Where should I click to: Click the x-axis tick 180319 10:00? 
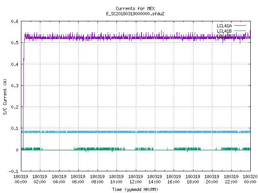tap(117, 179)
